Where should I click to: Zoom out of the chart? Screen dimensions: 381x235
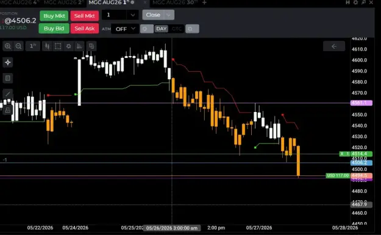(x=18, y=46)
